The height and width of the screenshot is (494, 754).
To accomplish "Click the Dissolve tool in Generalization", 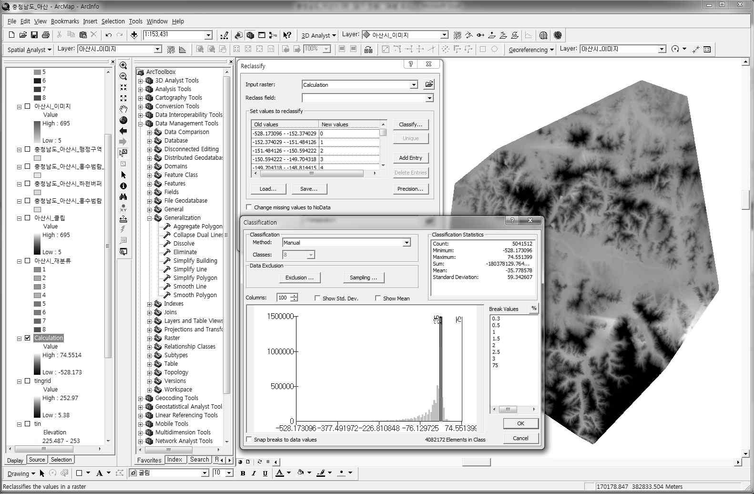I will tap(184, 244).
